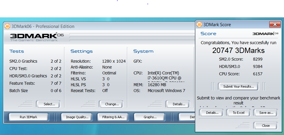
Task: Click the Anti-Aliasing value None
Action: [x=107, y=67]
